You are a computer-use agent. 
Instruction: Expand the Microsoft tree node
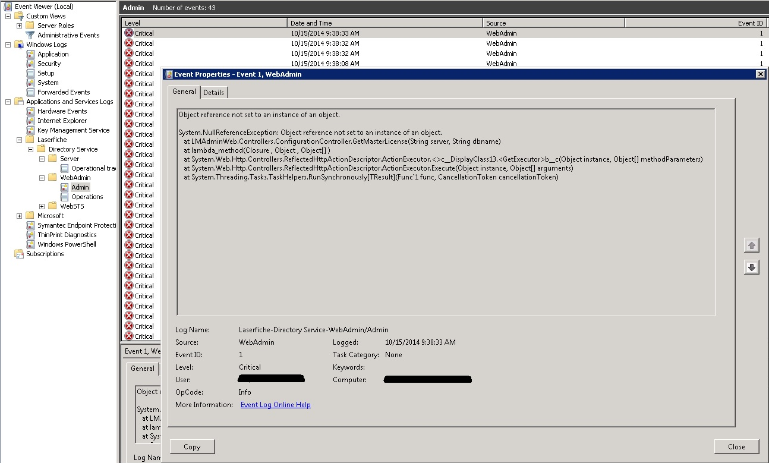pyautogui.click(x=19, y=216)
